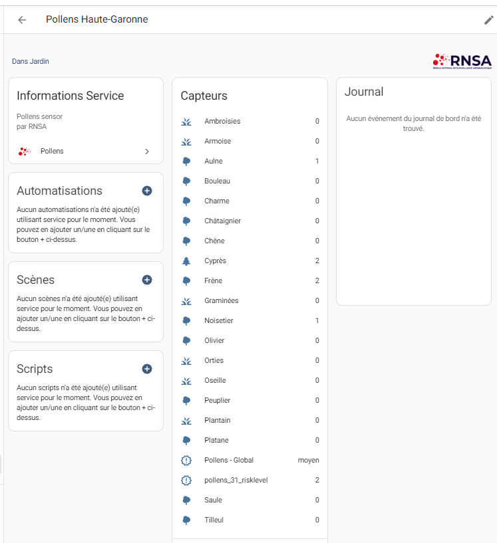Click the RNSA logo
This screenshot has width=497, height=543.
coord(462,62)
